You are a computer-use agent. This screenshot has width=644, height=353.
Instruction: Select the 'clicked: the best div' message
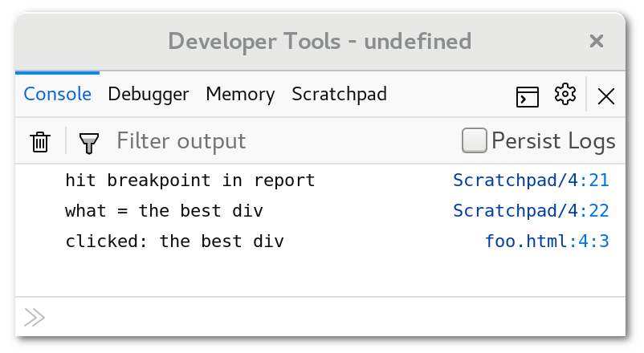click(174, 241)
